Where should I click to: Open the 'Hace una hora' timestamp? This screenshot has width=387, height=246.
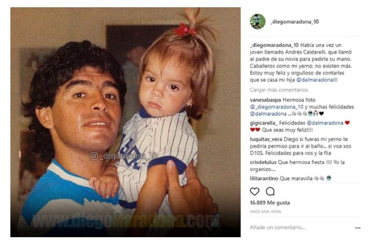pyautogui.click(x=265, y=211)
